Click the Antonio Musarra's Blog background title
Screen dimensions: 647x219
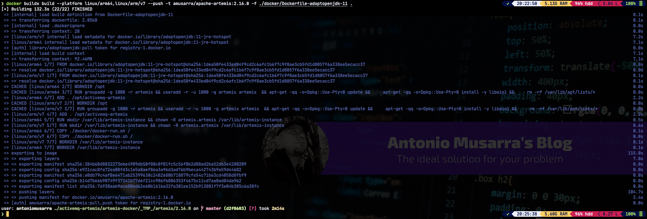(x=480, y=143)
